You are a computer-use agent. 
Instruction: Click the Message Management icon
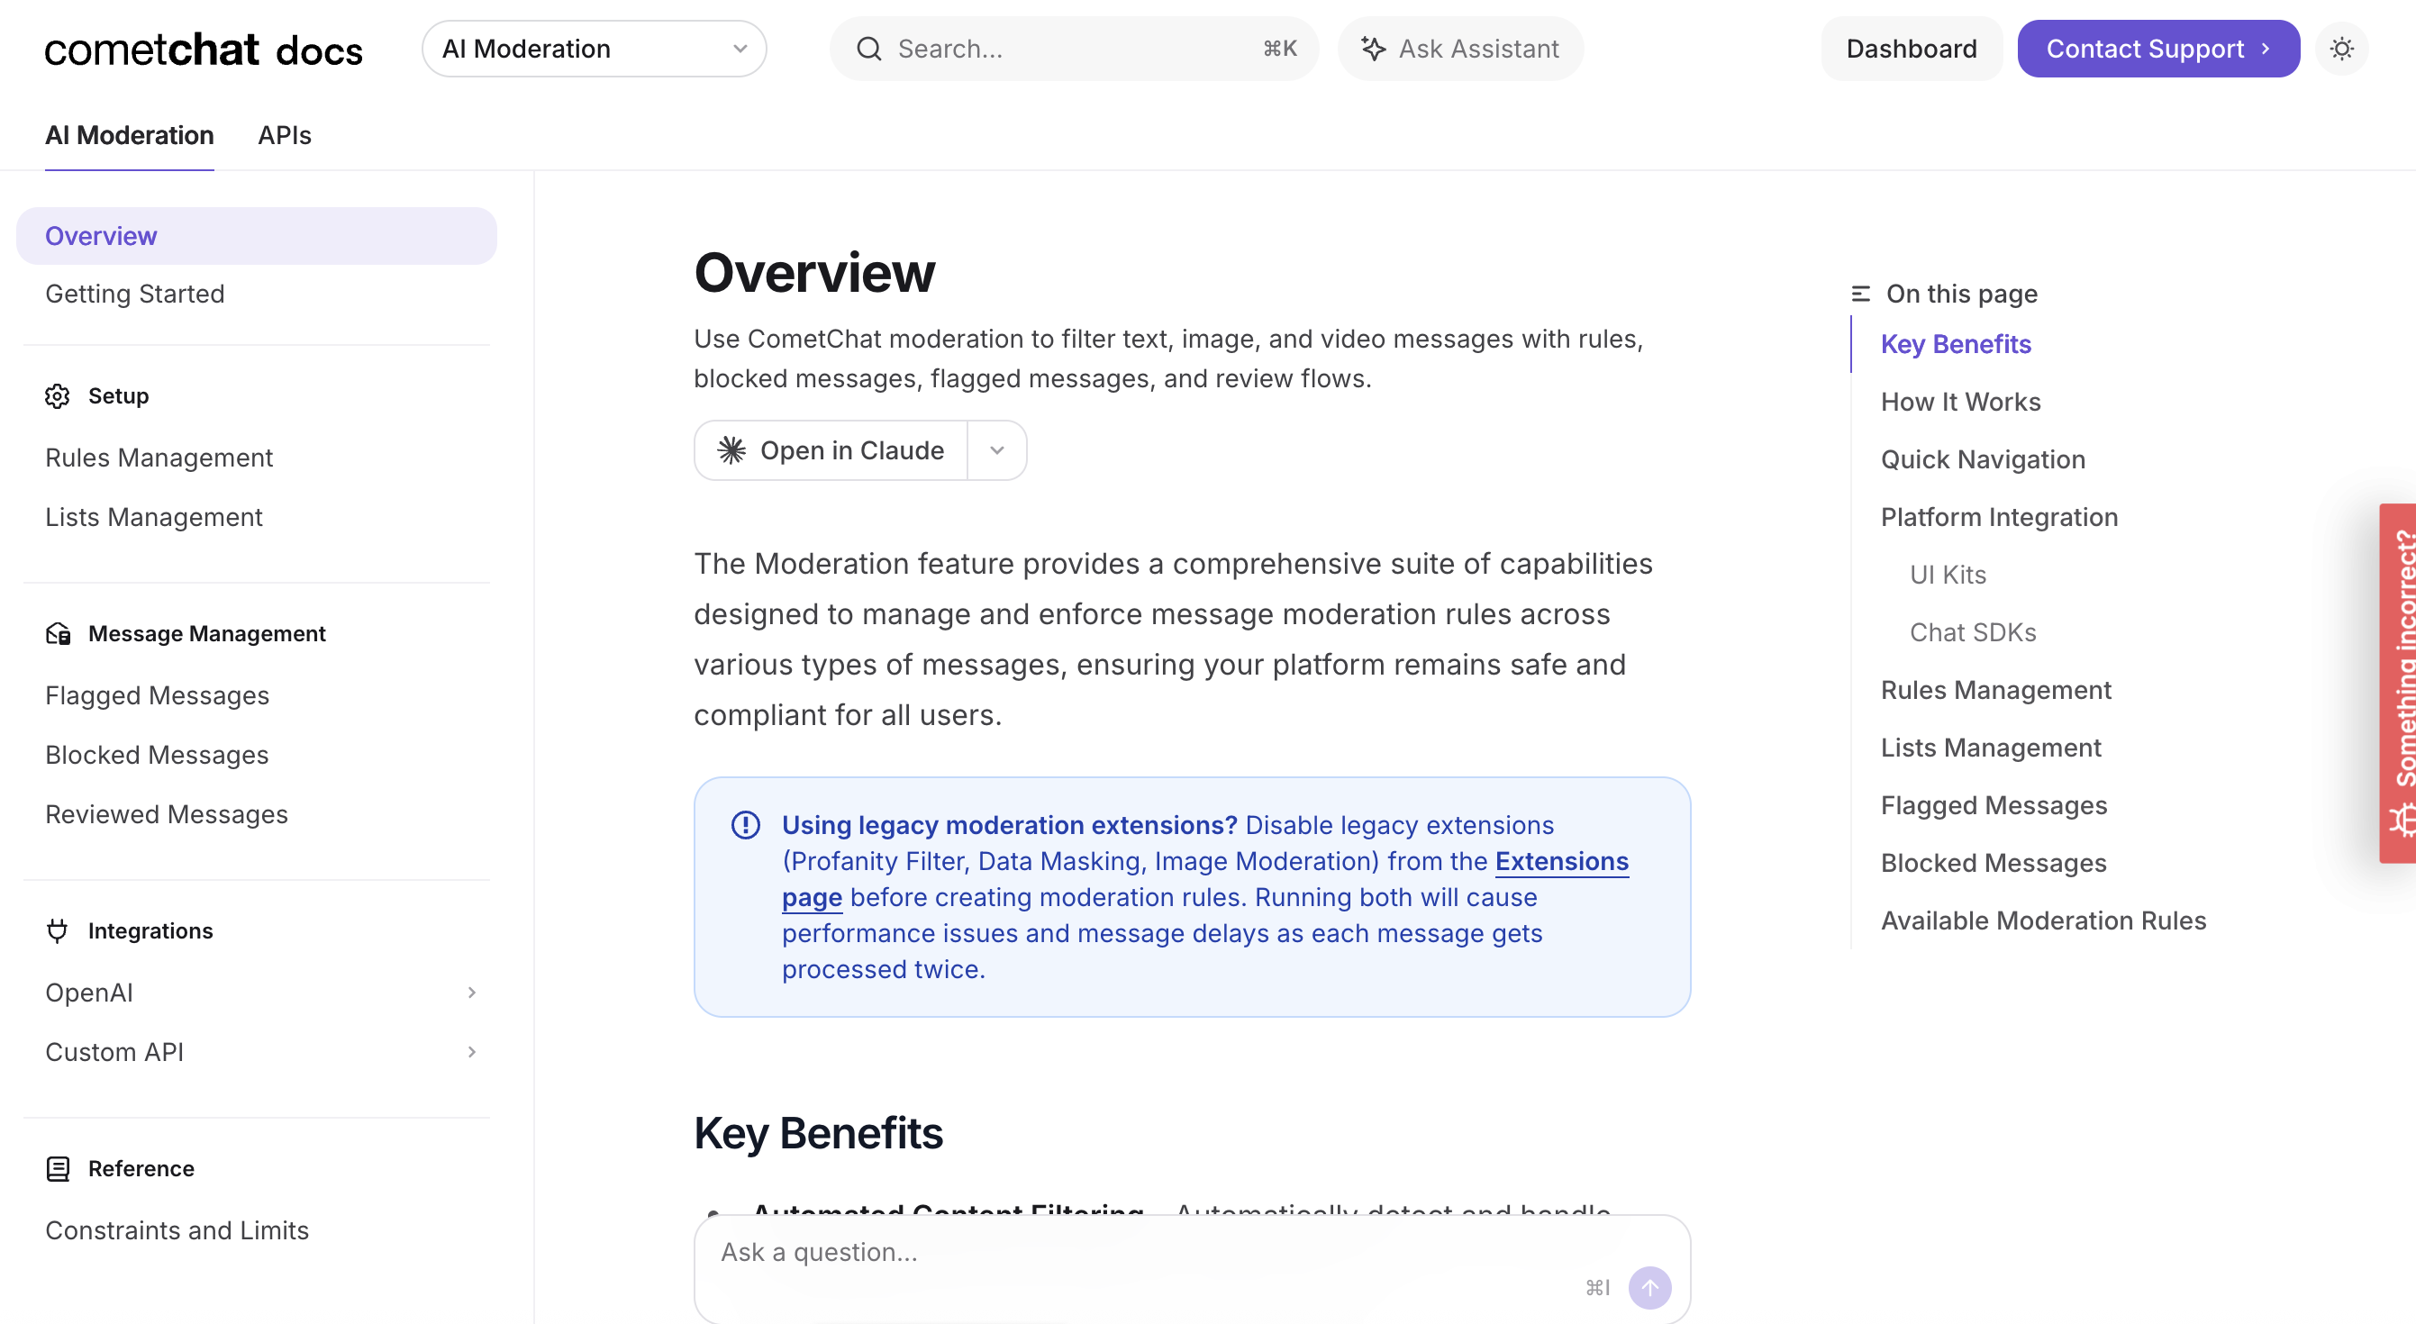tap(58, 634)
